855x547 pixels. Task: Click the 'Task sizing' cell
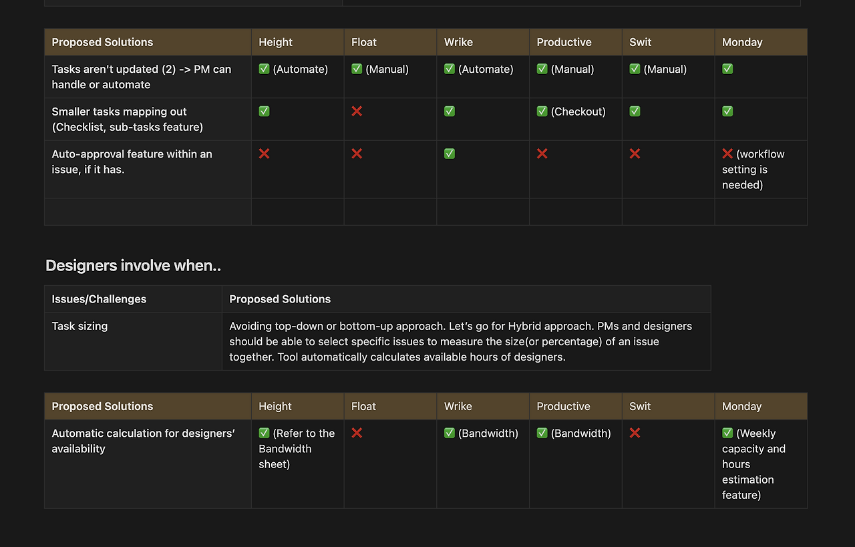[79, 326]
